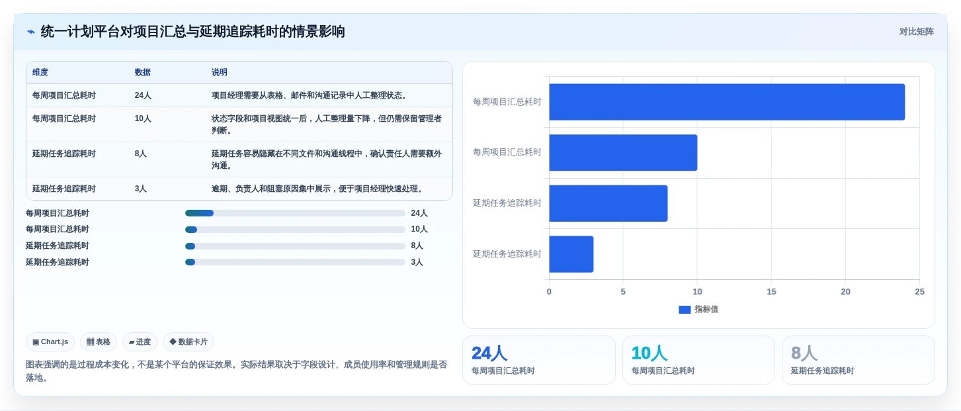Click the 24人 cell in the table
The height and width of the screenshot is (411, 961).
click(x=143, y=95)
